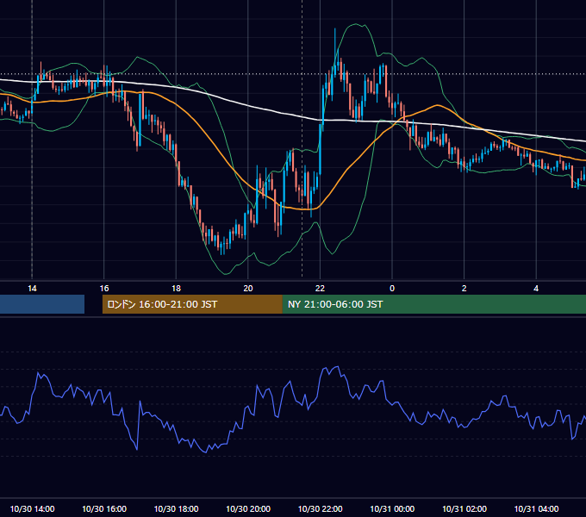
Task: Click the 10/31 04:00 time label
Action: click(536, 508)
